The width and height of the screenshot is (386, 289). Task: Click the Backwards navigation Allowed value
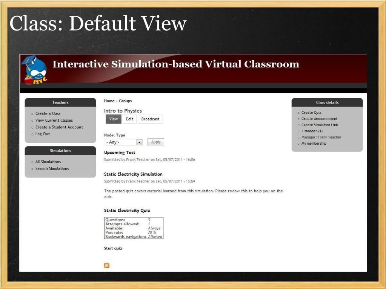(155, 237)
